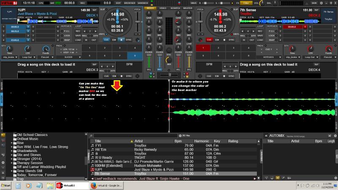Select the Trap folder in browser tree
This screenshot has height=190, width=338.
click(20, 179)
